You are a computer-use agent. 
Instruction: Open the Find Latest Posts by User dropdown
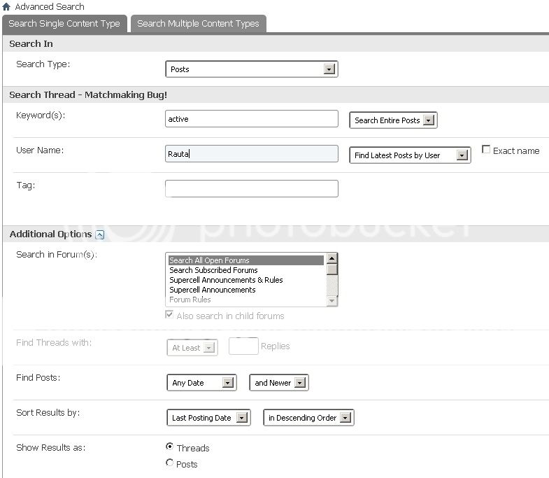pos(410,155)
